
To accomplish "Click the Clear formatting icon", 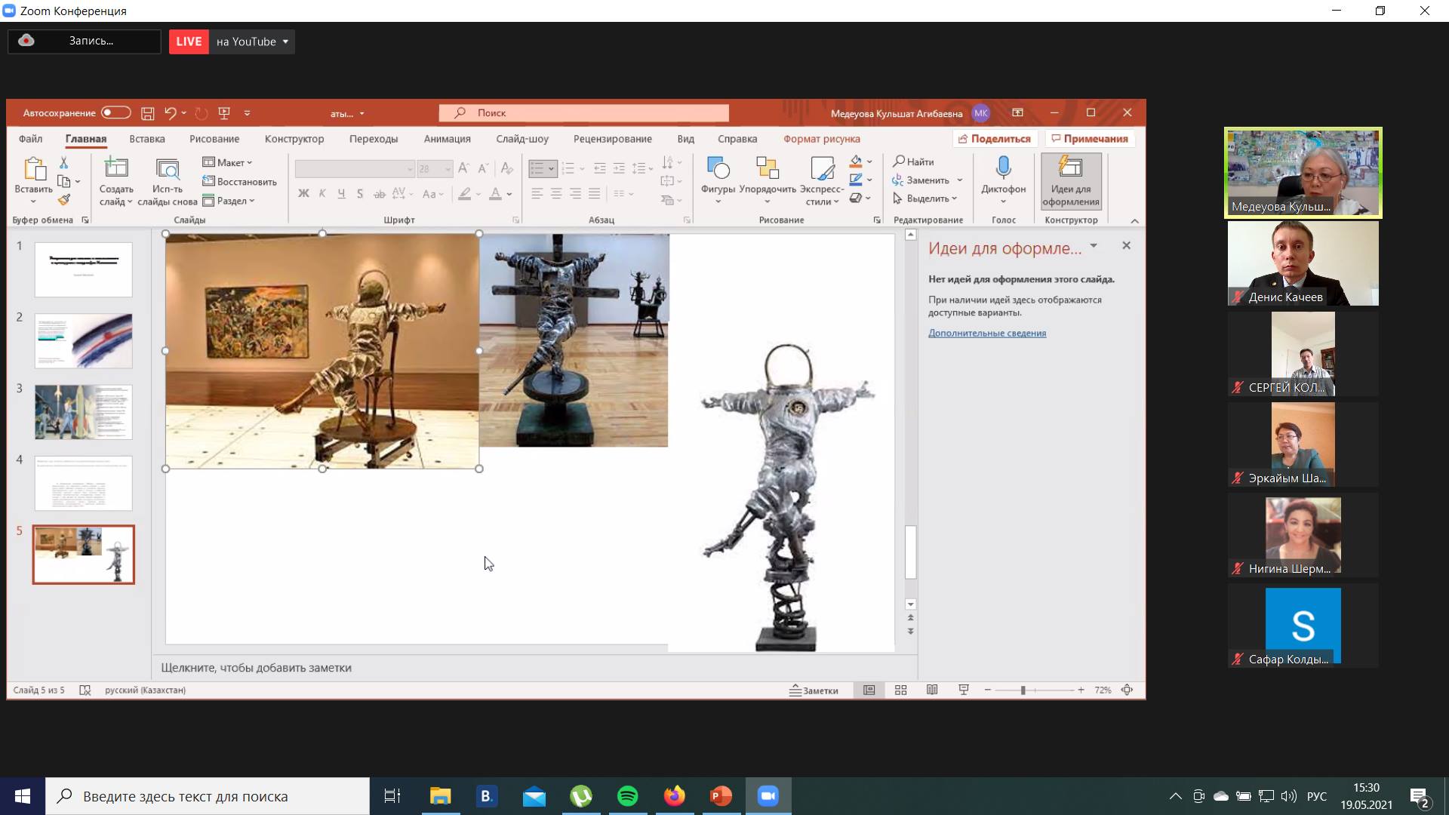I will point(507,168).
